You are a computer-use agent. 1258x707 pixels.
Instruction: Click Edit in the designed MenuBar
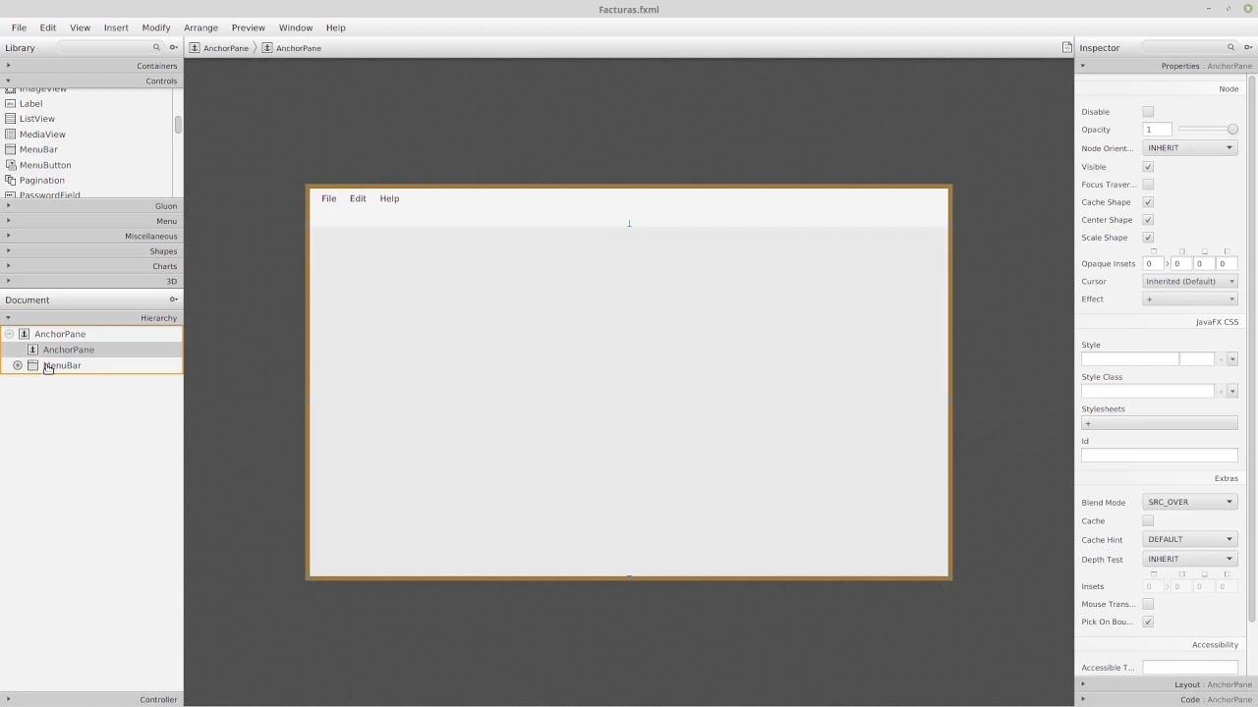coord(358,198)
